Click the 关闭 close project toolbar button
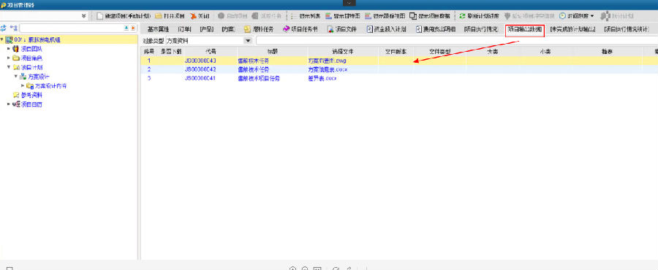Screen dimensions: 658x270 [200, 16]
